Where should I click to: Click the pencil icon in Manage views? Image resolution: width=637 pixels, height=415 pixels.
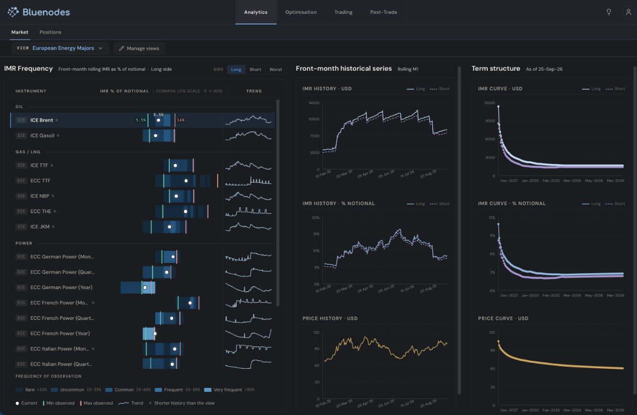click(122, 48)
